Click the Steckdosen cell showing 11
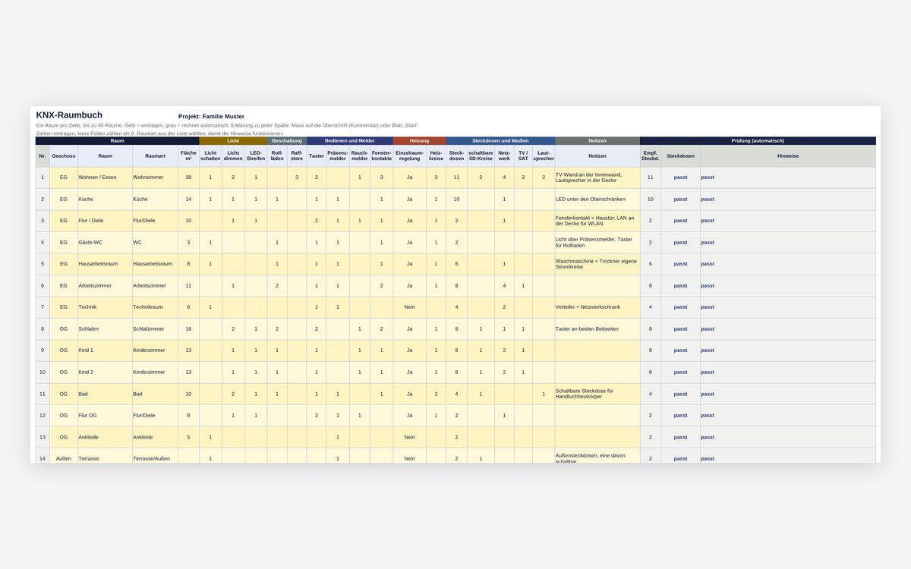The image size is (911, 569). coord(456,178)
